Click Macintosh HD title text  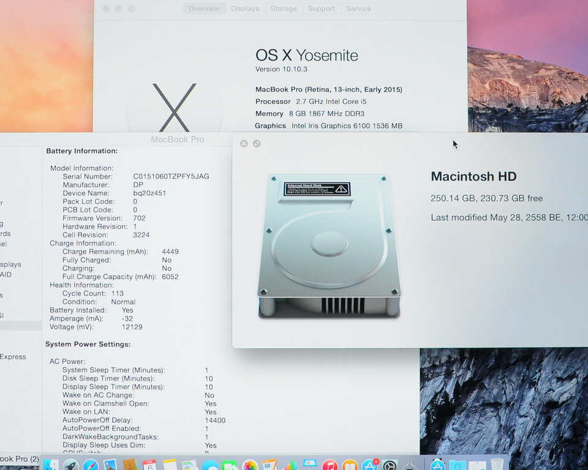pyautogui.click(x=473, y=176)
